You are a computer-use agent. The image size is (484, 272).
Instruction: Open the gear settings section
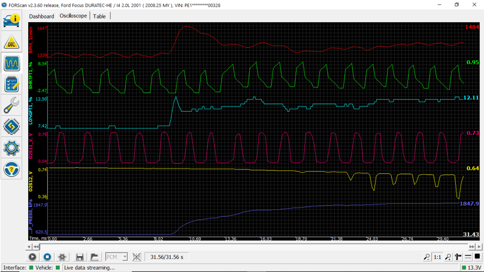tap(11, 148)
